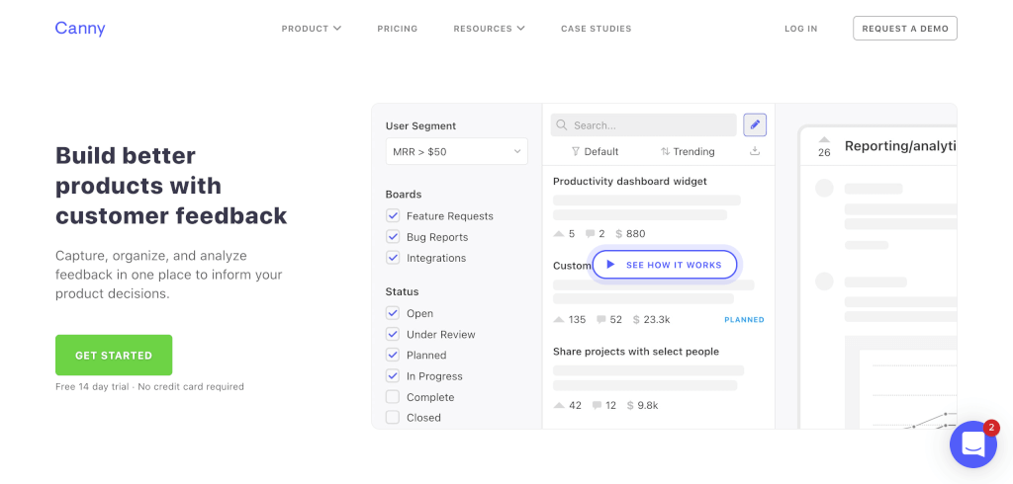The width and height of the screenshot is (1013, 484).
Task: Open Productivity dashboard widget post
Action: tap(630, 182)
